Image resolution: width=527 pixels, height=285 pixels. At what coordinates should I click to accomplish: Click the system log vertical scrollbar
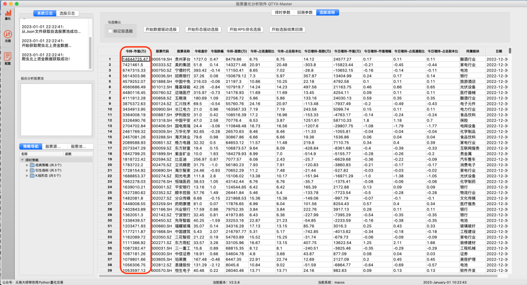point(90,53)
